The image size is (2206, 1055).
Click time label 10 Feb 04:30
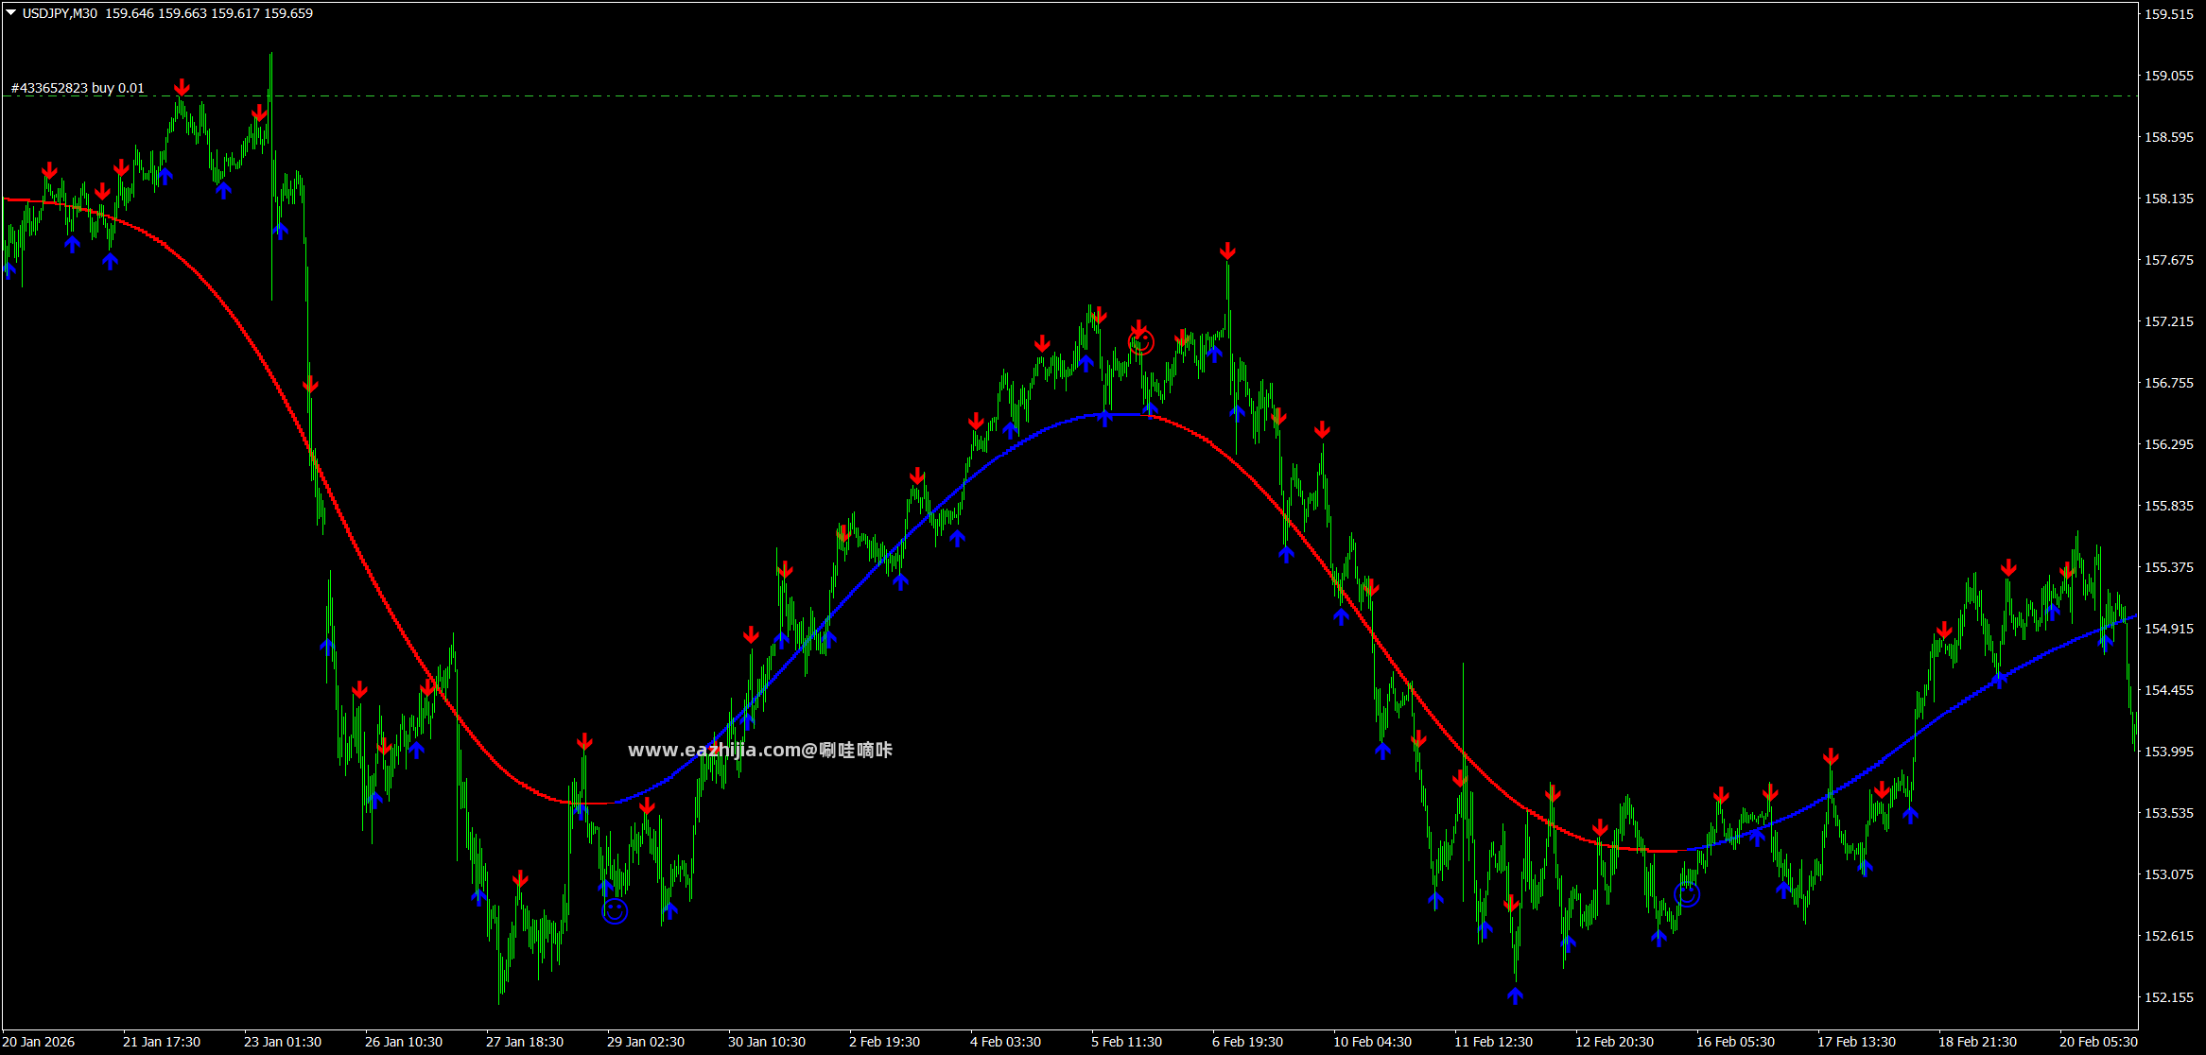tap(1373, 1042)
